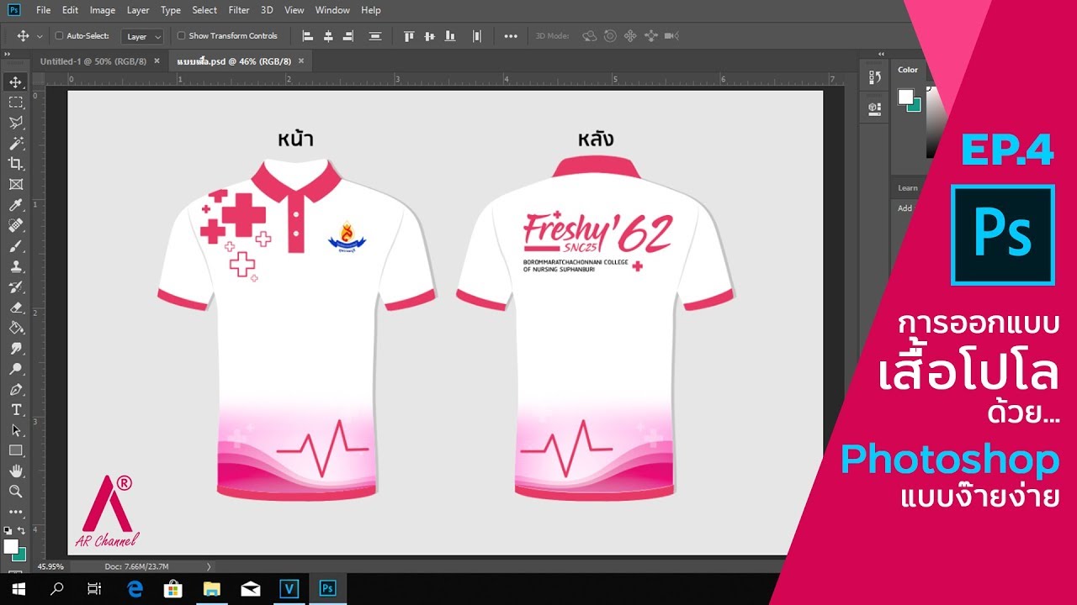The image size is (1077, 605).
Task: Open align and distribute more options
Action: (511, 36)
